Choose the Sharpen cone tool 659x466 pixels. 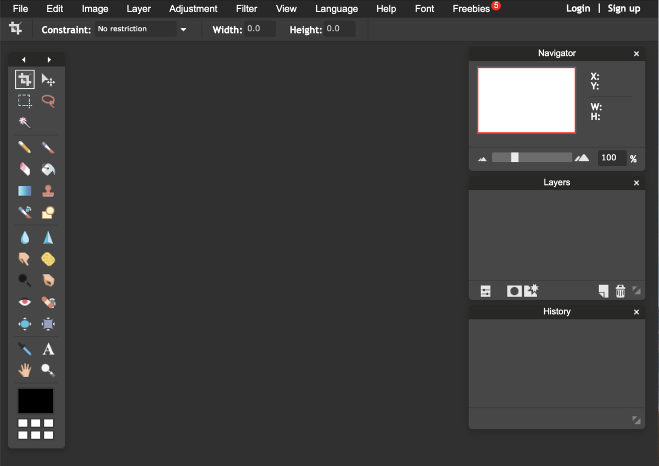48,238
